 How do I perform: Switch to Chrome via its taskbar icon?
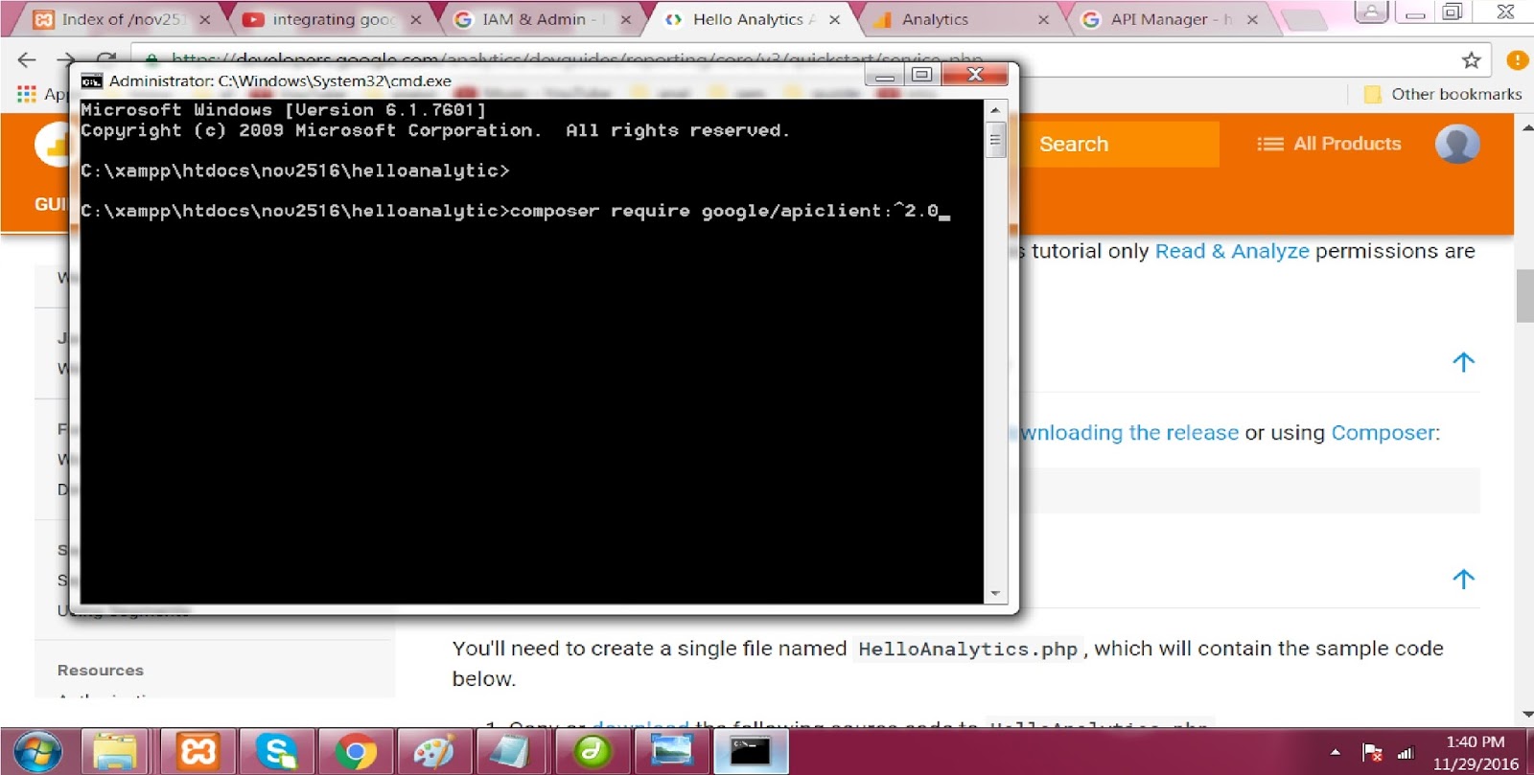pyautogui.click(x=355, y=751)
